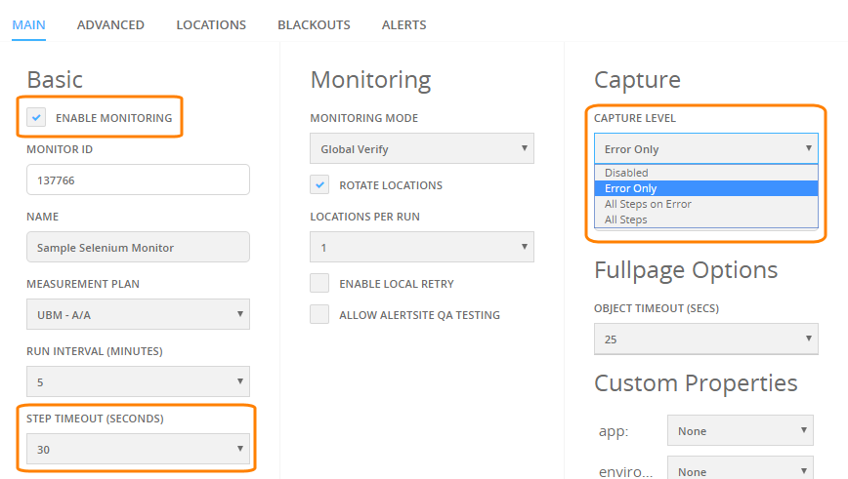Expand the Locations Per Run dropdown
The width and height of the screenshot is (848, 479).
point(422,248)
